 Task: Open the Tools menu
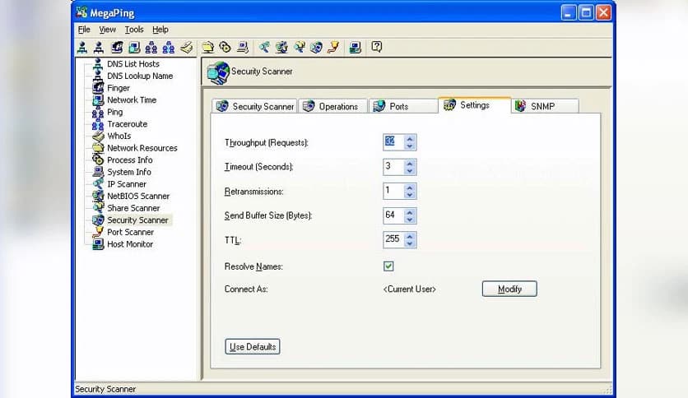[134, 30]
